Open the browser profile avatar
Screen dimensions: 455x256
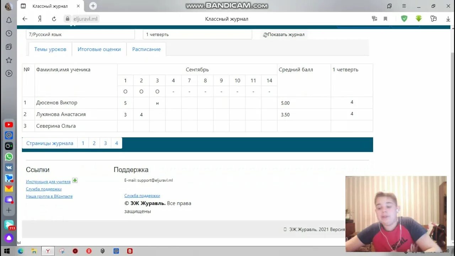coord(8,6)
